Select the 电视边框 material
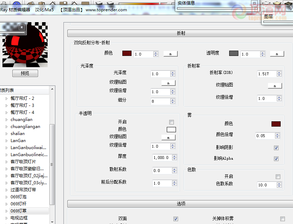This screenshot has height=224, width=293. [x=19, y=218]
